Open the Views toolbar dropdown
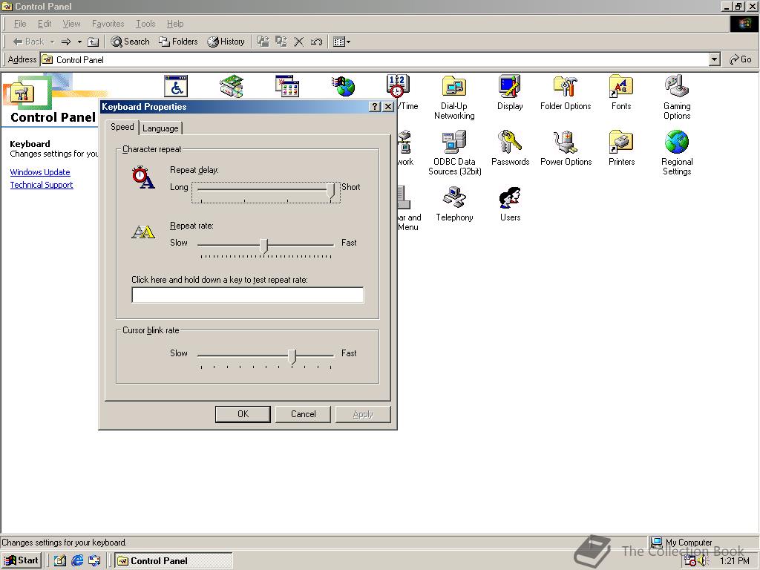The width and height of the screenshot is (760, 570). [x=341, y=42]
